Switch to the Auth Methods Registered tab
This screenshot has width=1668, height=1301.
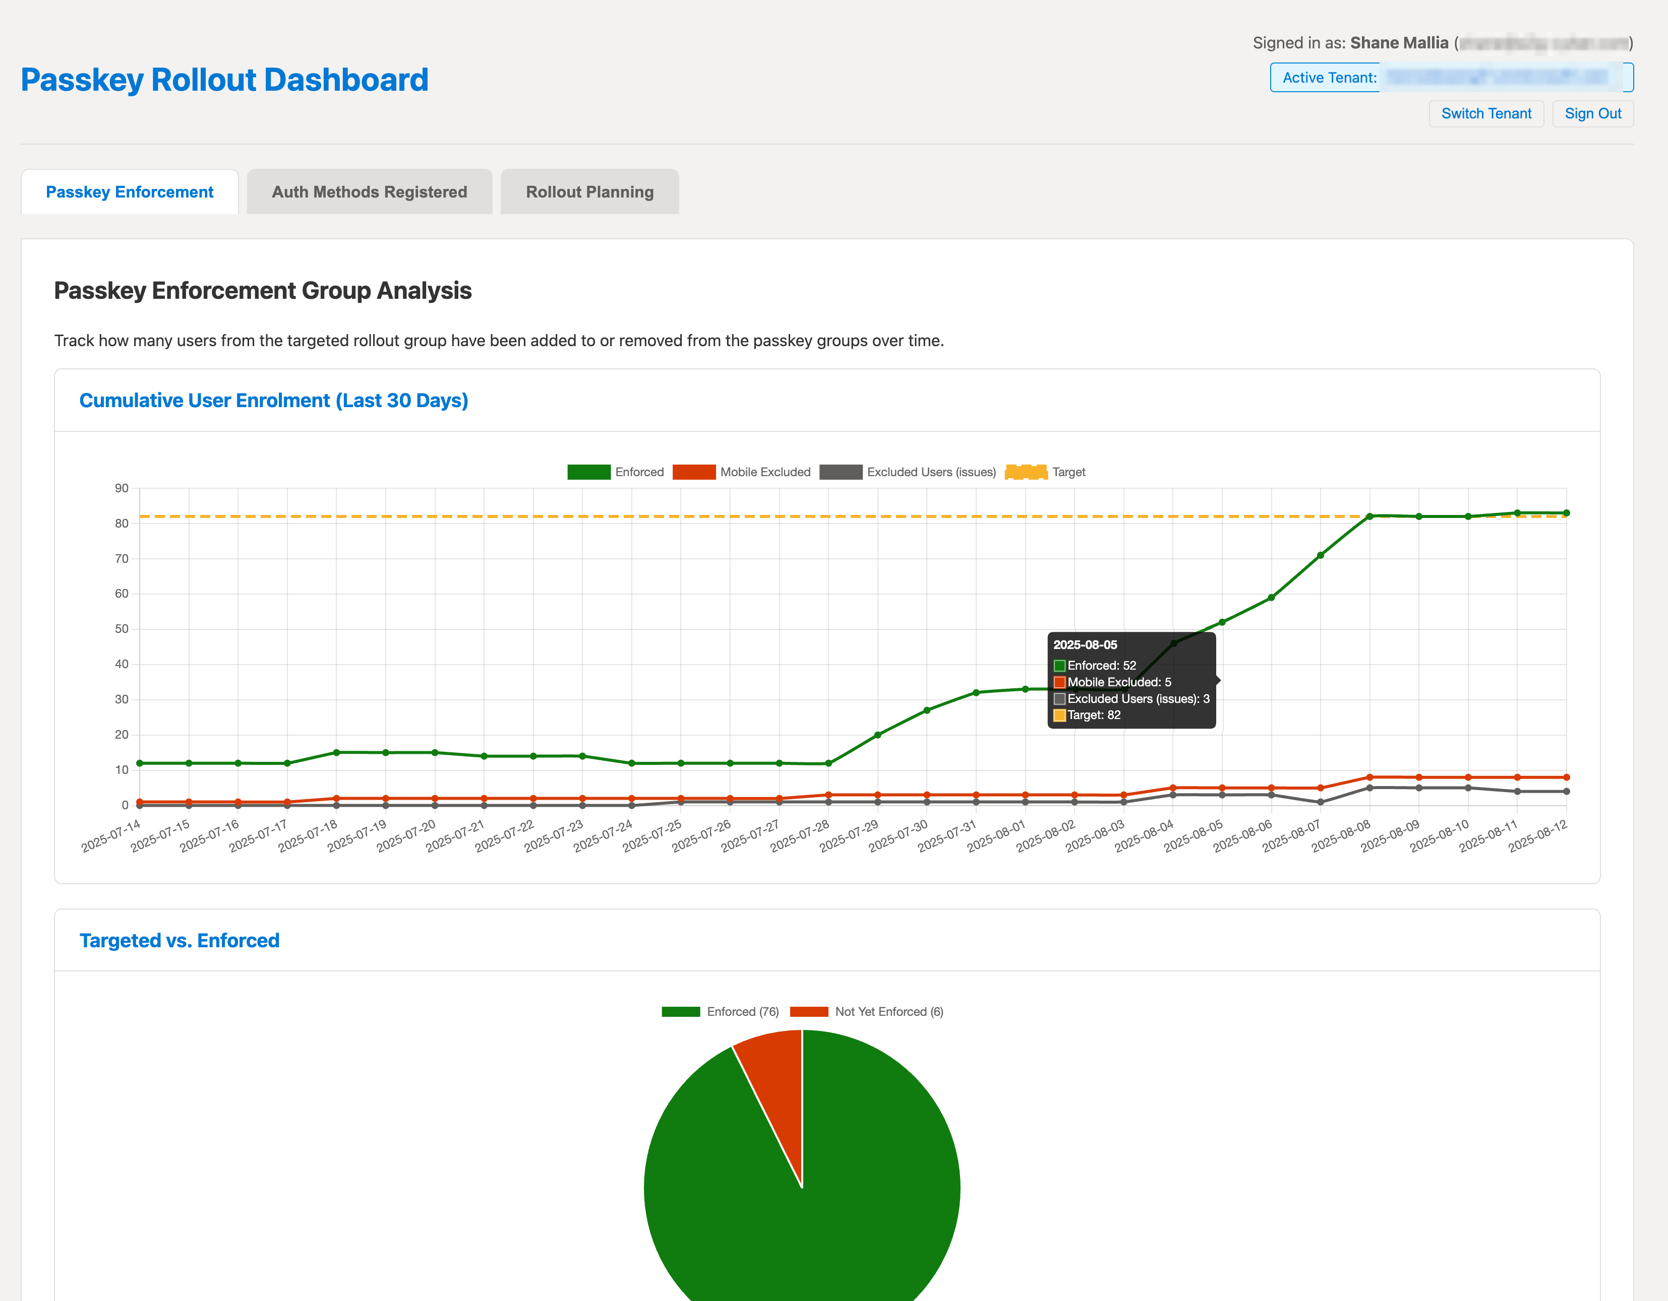(369, 191)
